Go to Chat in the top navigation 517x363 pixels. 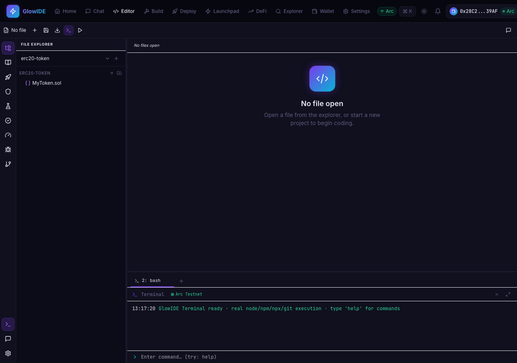[x=95, y=11]
